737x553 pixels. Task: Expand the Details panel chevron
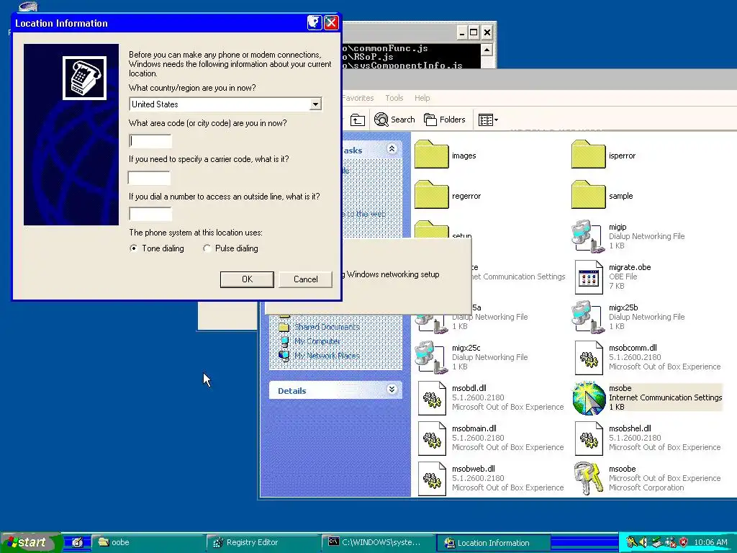[x=392, y=390]
